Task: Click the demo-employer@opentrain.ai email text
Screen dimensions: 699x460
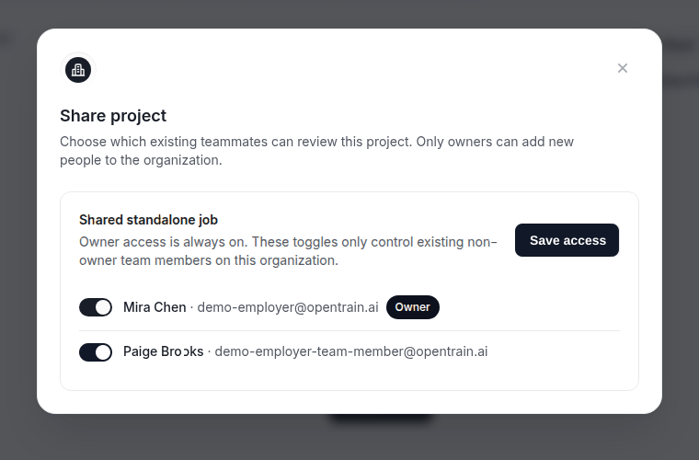Action: (x=288, y=307)
